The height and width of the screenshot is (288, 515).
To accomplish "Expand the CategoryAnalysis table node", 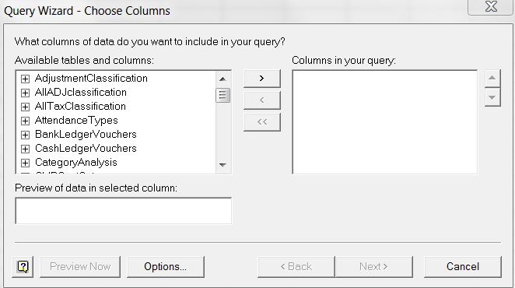I will [x=25, y=163].
